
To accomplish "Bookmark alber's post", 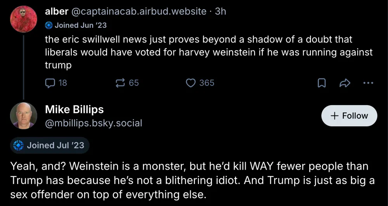I will tap(322, 83).
